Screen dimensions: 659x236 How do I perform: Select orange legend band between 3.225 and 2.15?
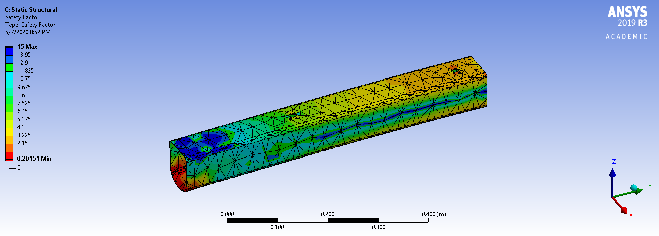click(9, 139)
